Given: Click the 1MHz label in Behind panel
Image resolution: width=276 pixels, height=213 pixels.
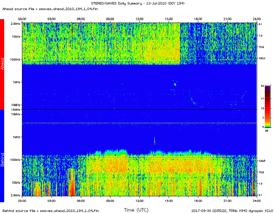Looking at the screenshot, I should [16, 137].
